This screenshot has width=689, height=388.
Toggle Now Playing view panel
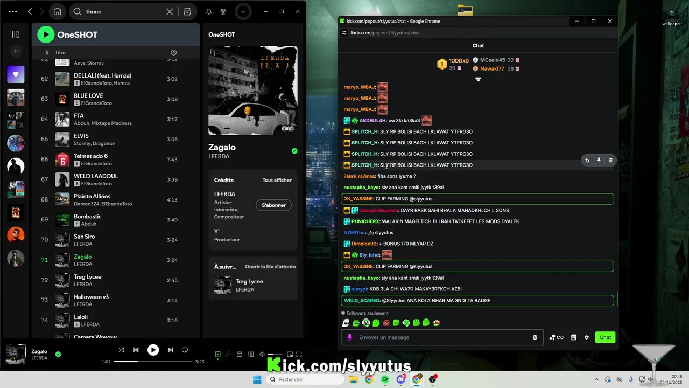tap(217, 354)
